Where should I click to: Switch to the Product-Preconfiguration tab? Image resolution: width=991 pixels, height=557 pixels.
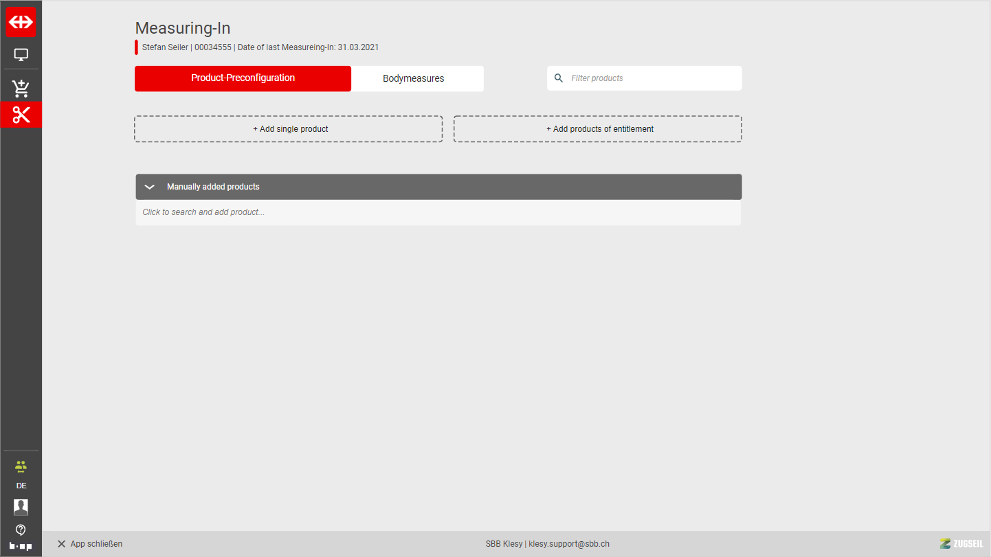(x=243, y=78)
